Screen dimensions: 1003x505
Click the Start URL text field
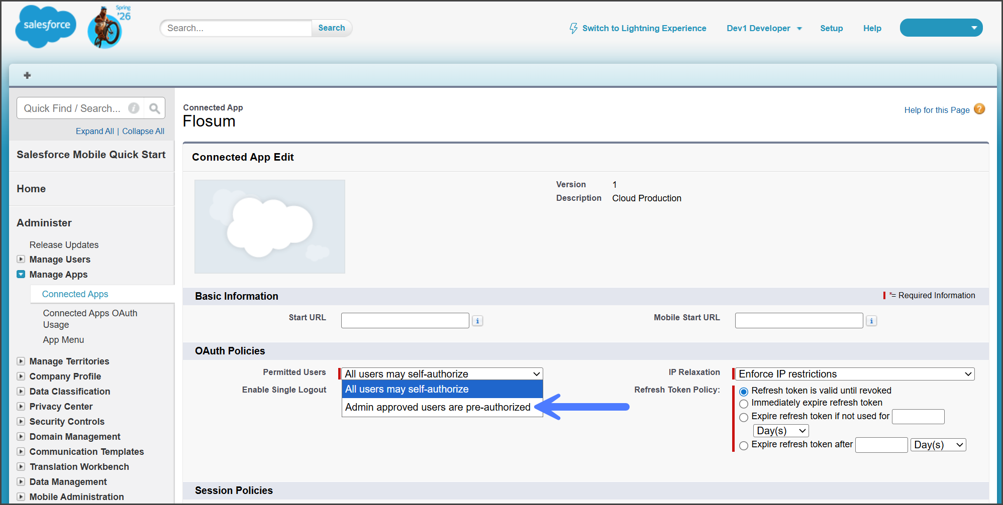pos(405,321)
